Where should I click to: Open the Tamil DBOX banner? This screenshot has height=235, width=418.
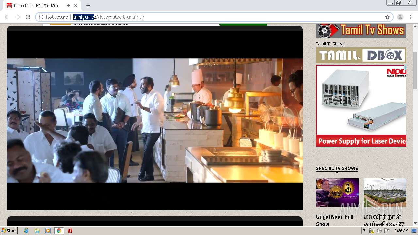tap(361, 55)
